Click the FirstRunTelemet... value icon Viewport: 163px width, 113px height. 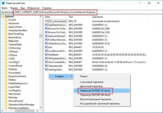[46, 40]
